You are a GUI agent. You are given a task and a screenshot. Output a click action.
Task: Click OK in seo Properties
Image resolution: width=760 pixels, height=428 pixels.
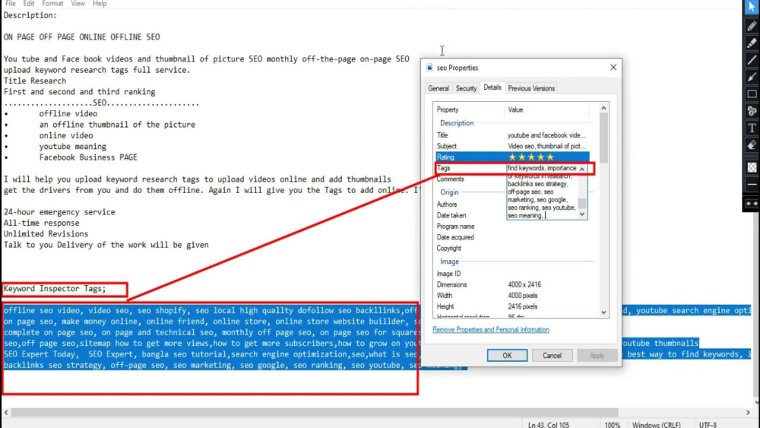(507, 355)
